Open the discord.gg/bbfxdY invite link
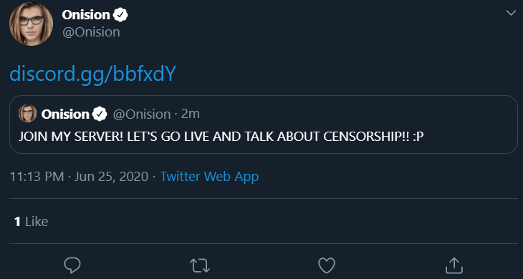The height and width of the screenshot is (279, 523). (x=92, y=74)
